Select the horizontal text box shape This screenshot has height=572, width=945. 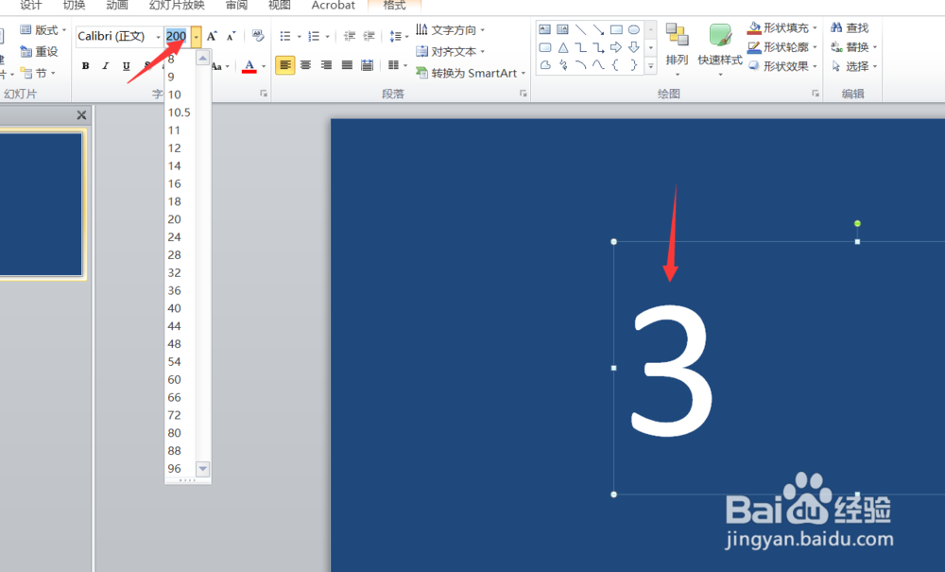(x=545, y=29)
